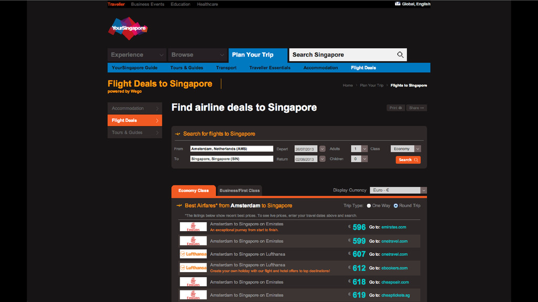
Task: Select Flight Deals in the sidebar
Action: pyautogui.click(x=135, y=121)
